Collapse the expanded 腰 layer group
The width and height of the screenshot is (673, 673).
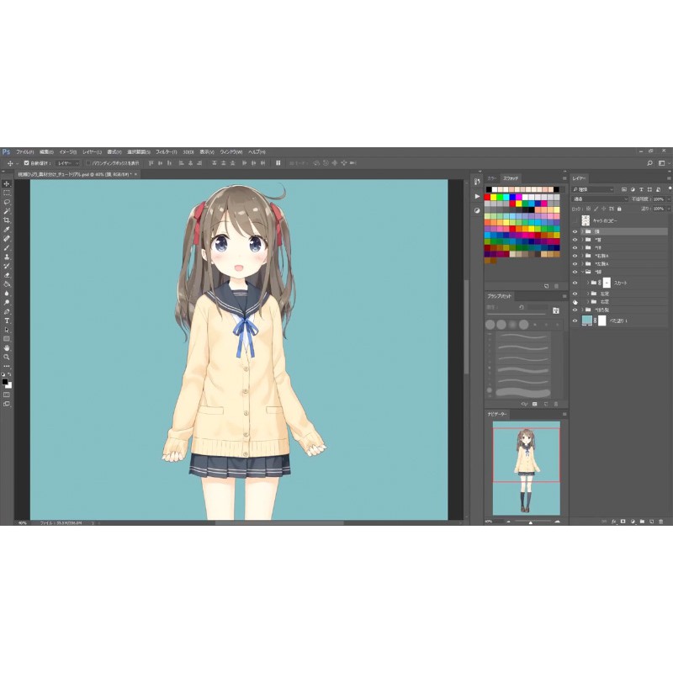coord(582,272)
